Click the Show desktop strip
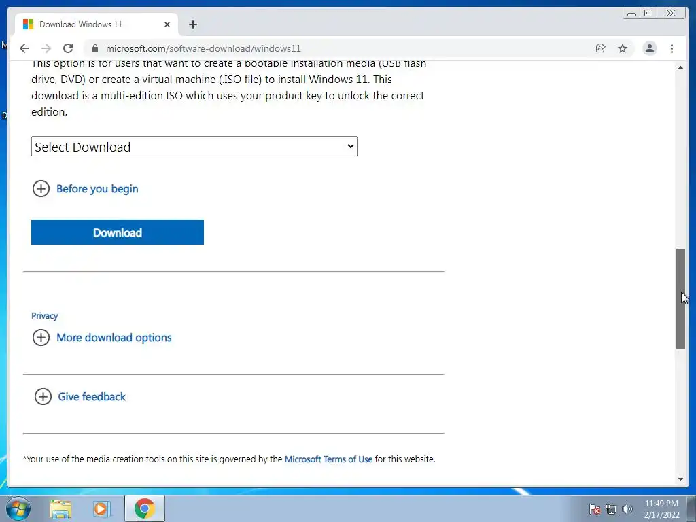 click(691, 508)
